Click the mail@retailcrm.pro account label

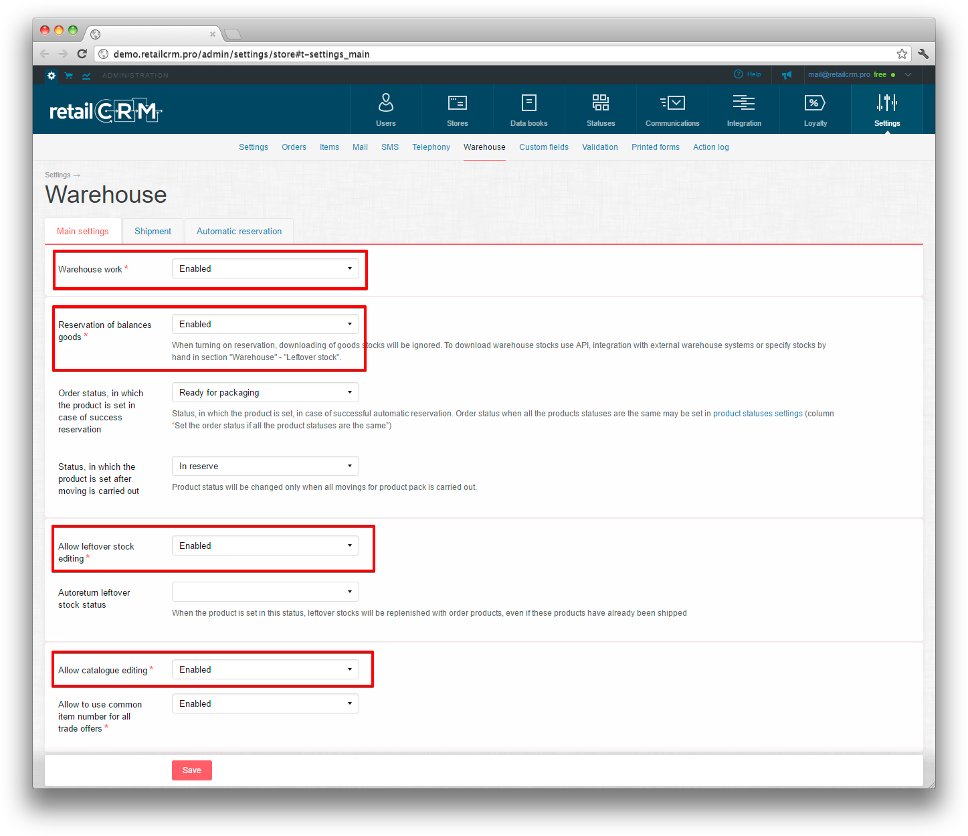click(839, 75)
